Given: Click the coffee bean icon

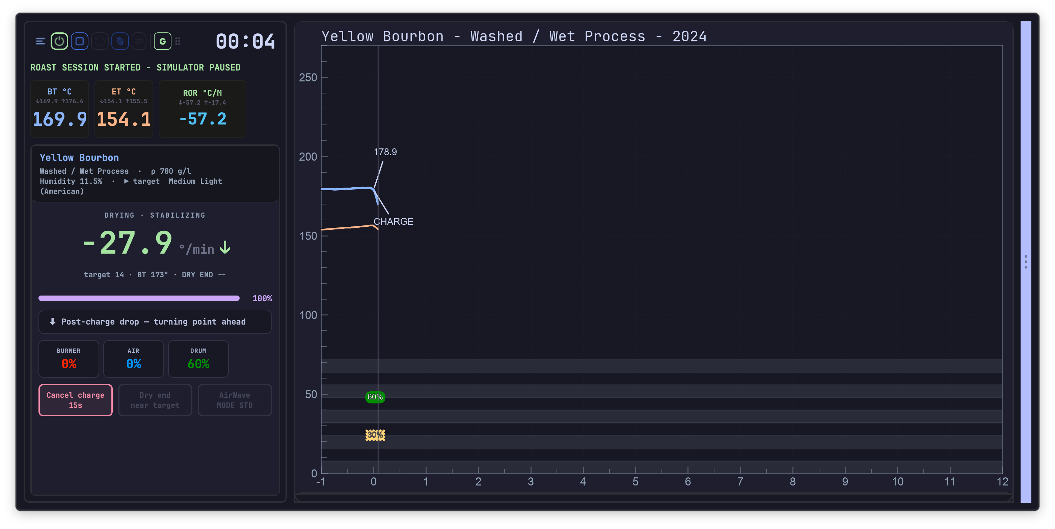Looking at the screenshot, I should [x=119, y=41].
